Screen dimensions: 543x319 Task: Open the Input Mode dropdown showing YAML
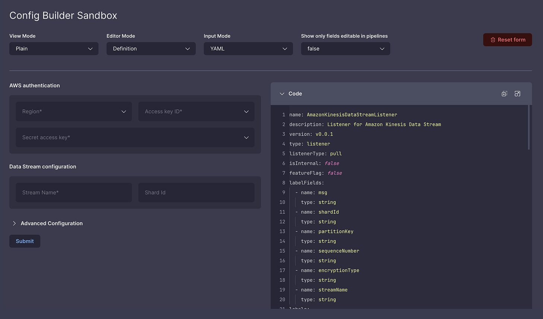pos(248,49)
